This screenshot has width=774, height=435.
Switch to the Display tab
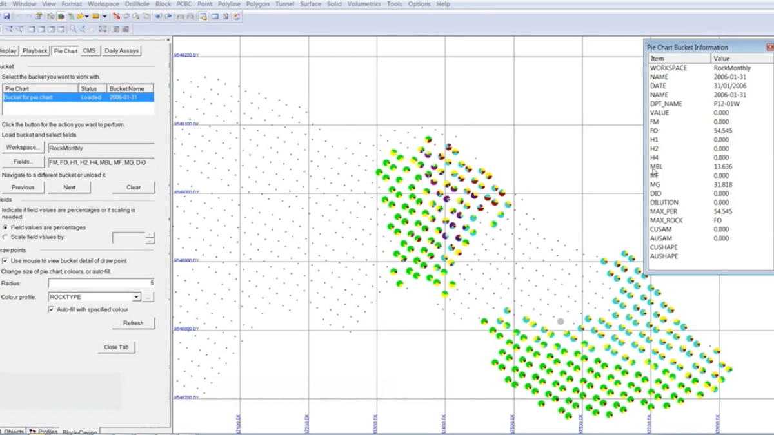point(8,51)
